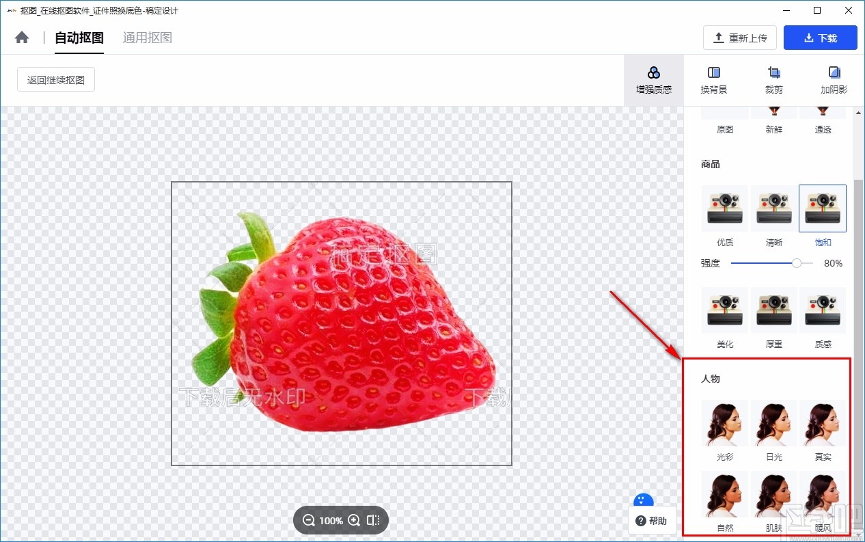Click 返回继续抠图 button
Screen dimensions: 865x542
click(x=56, y=79)
